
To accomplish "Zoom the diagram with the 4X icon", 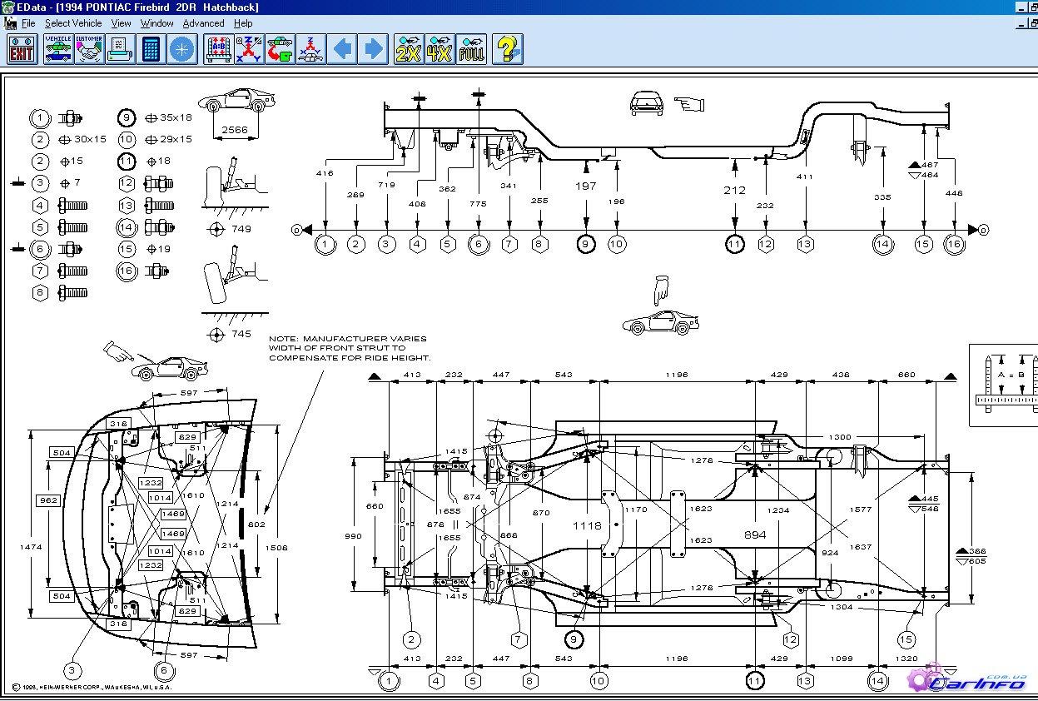I will point(440,49).
